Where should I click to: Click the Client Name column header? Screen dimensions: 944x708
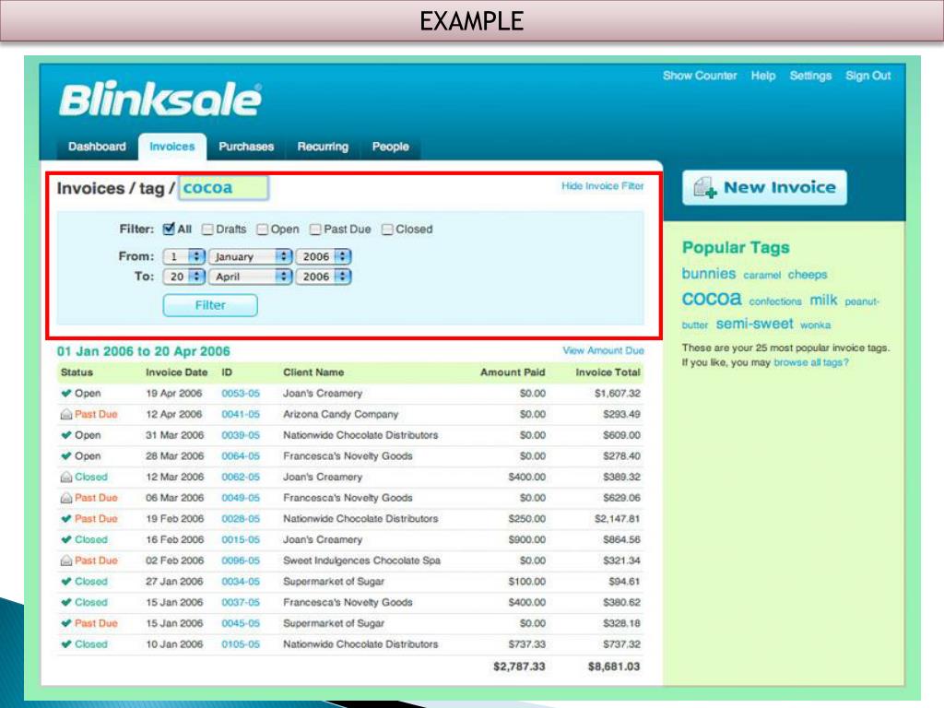click(313, 372)
